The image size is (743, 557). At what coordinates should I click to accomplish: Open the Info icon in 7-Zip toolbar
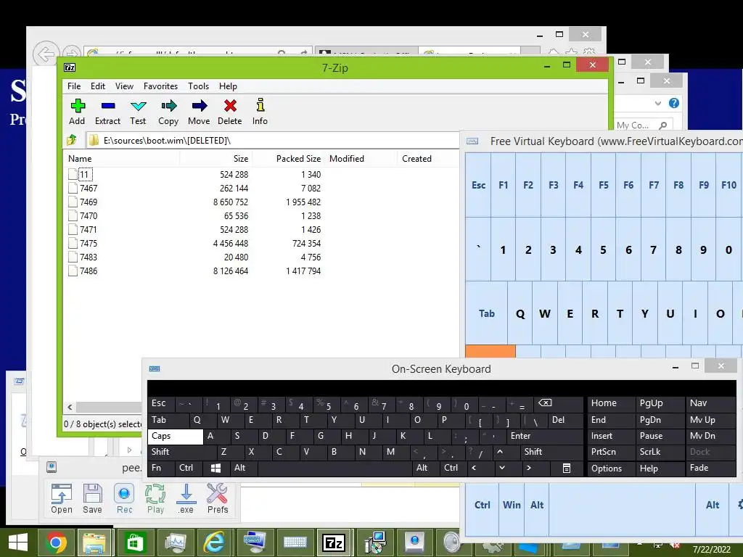tap(260, 112)
